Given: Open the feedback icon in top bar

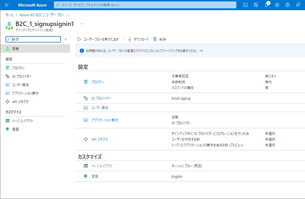Looking at the screenshot, I should coord(298,5).
